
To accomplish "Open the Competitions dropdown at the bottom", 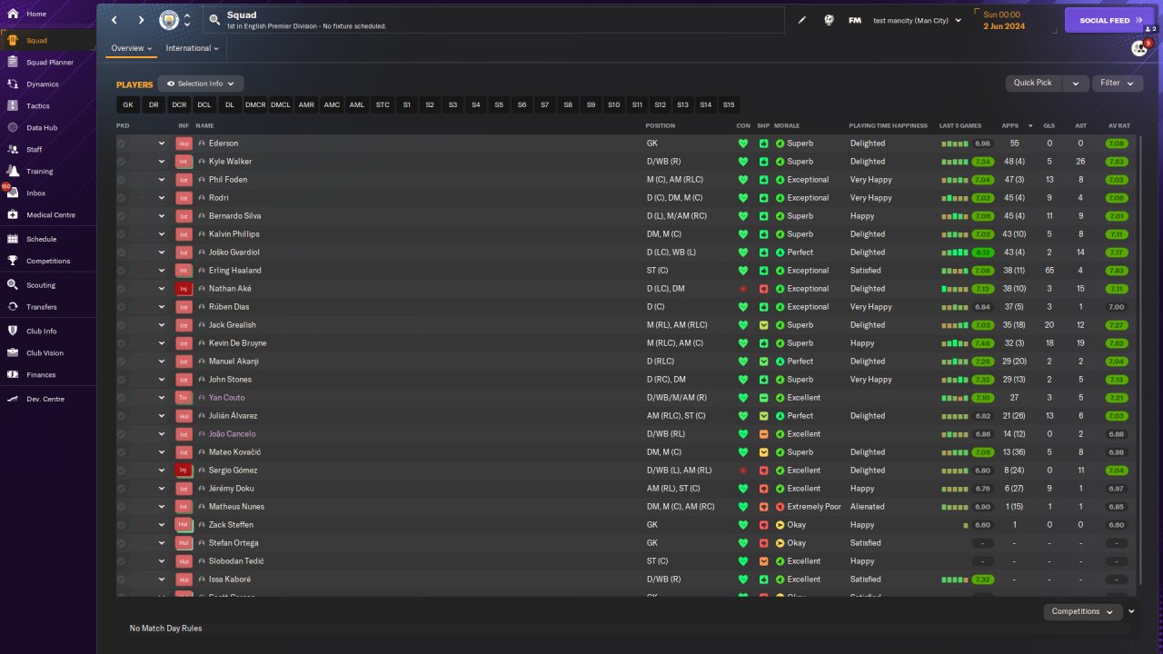I will pyautogui.click(x=1083, y=611).
